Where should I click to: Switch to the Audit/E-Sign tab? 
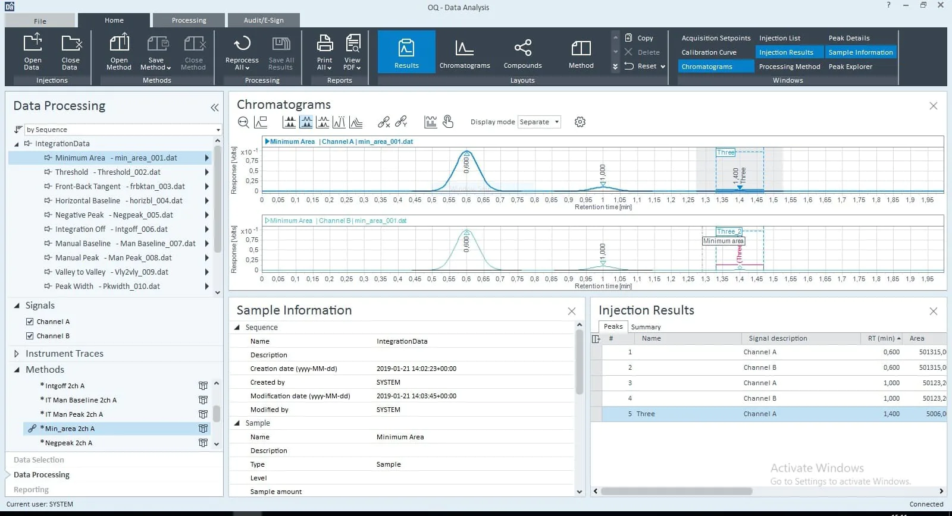click(264, 20)
